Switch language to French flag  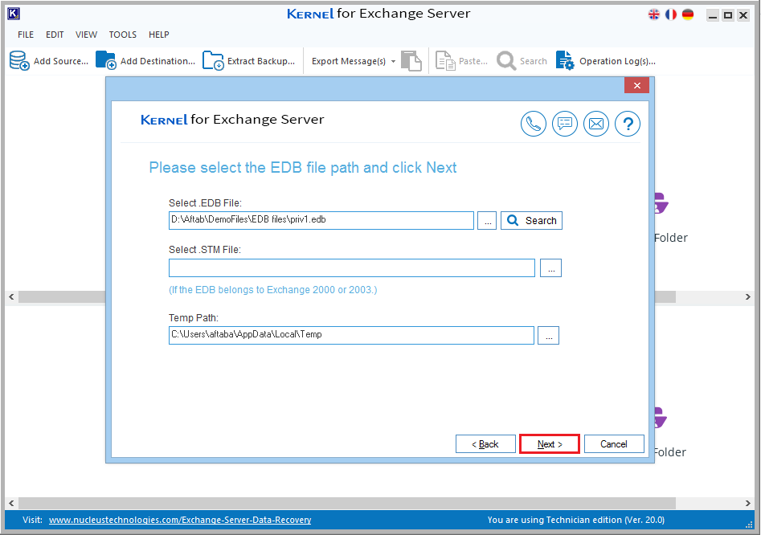click(671, 14)
